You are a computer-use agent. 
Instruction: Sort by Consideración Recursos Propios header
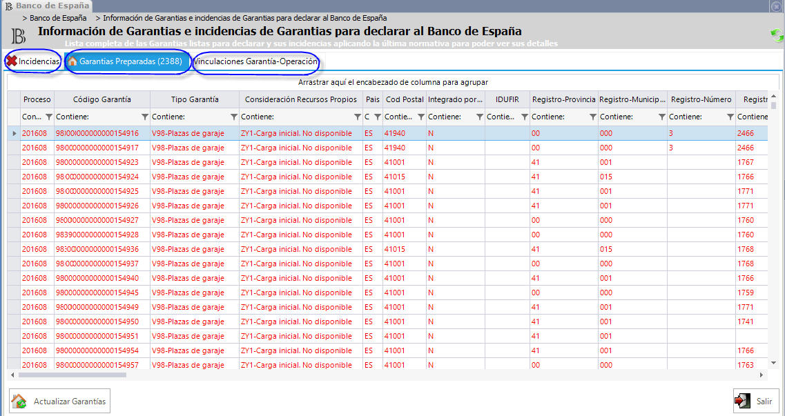click(x=301, y=99)
